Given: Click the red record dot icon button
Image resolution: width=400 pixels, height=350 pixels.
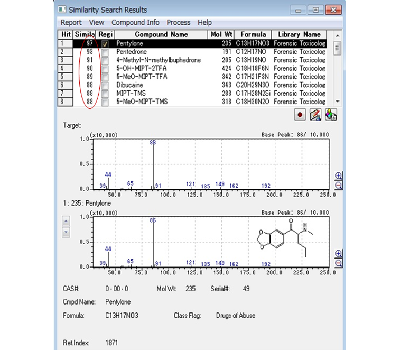Looking at the screenshot, I should coord(301,114).
